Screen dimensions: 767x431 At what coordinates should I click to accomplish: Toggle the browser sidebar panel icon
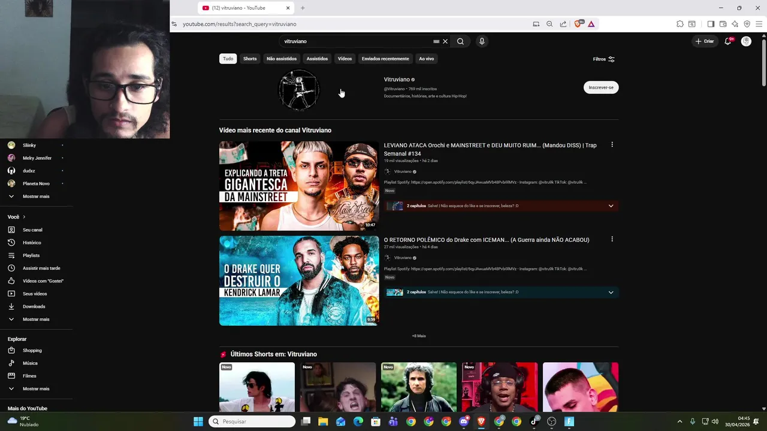[711, 24]
